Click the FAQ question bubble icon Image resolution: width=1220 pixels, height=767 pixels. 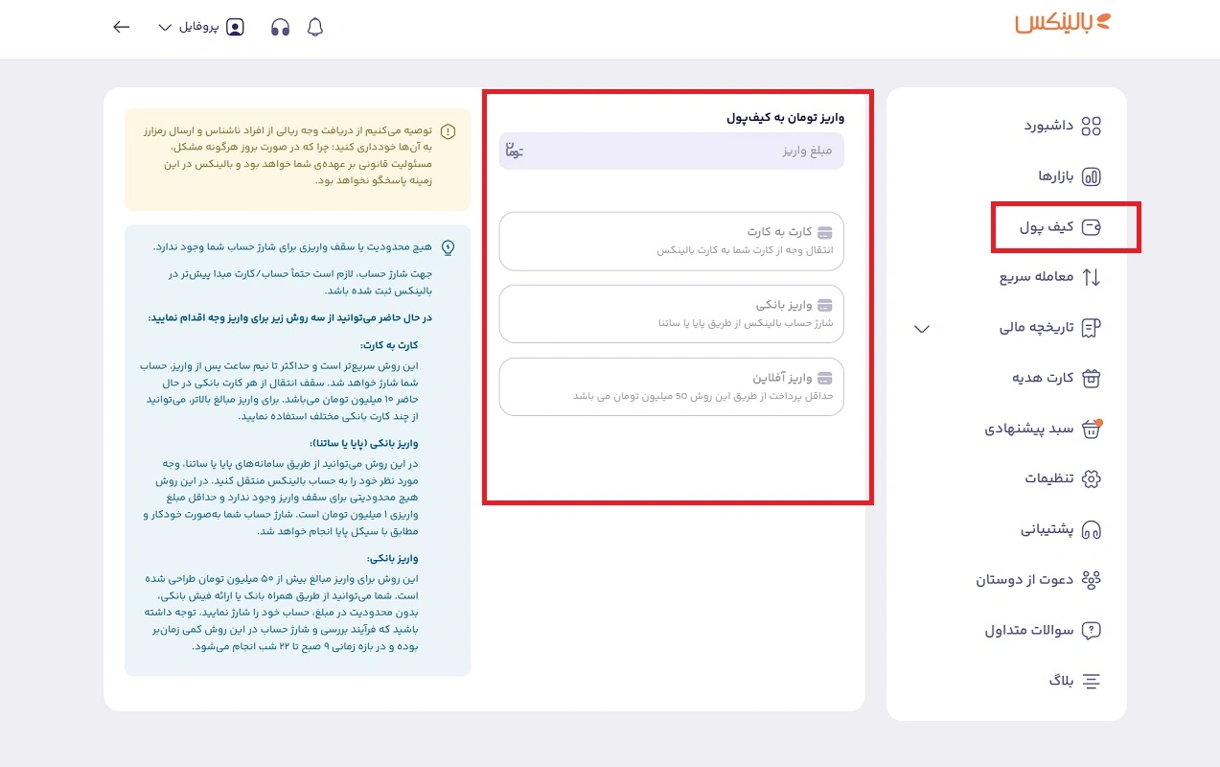click(1091, 630)
